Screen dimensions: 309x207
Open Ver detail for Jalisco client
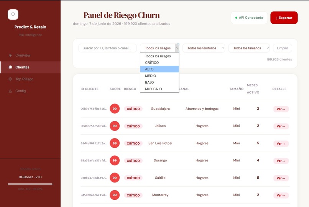pyautogui.click(x=281, y=126)
